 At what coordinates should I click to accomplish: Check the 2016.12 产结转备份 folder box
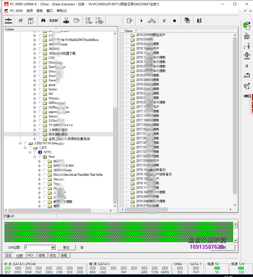pyautogui.click(x=128, y=174)
